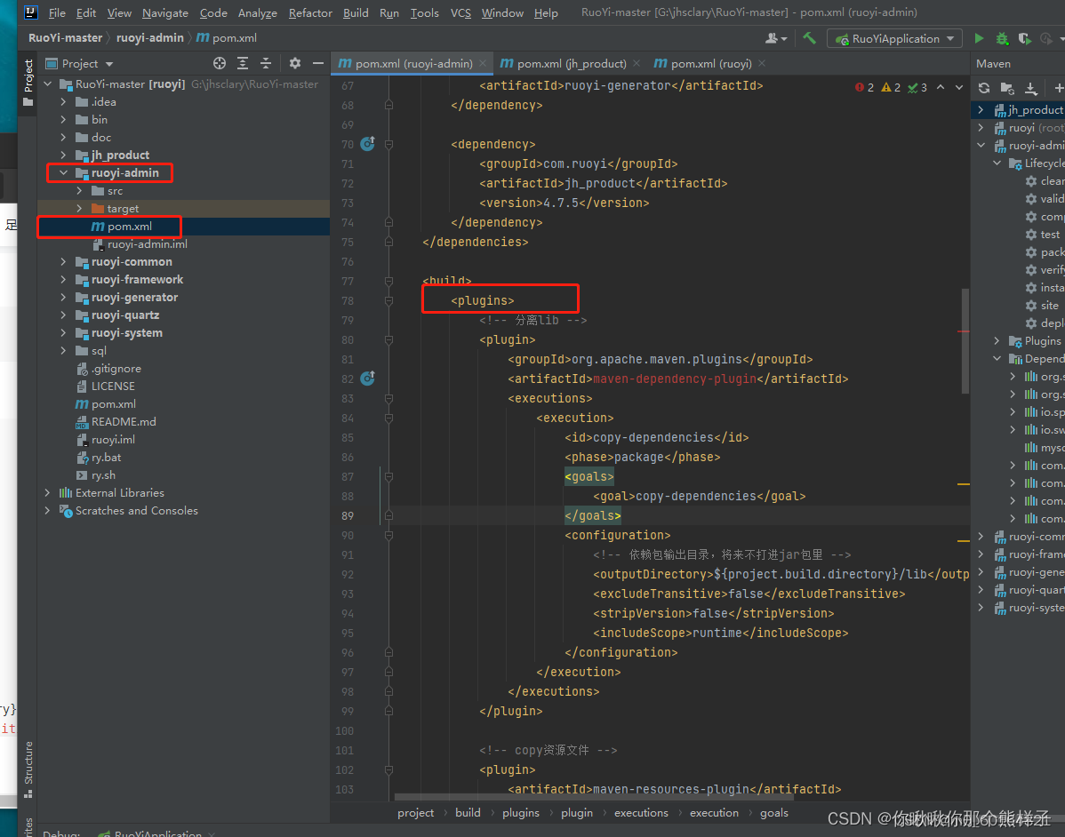Run Maven test lifecycle goal
The height and width of the screenshot is (837, 1065).
tap(1044, 235)
